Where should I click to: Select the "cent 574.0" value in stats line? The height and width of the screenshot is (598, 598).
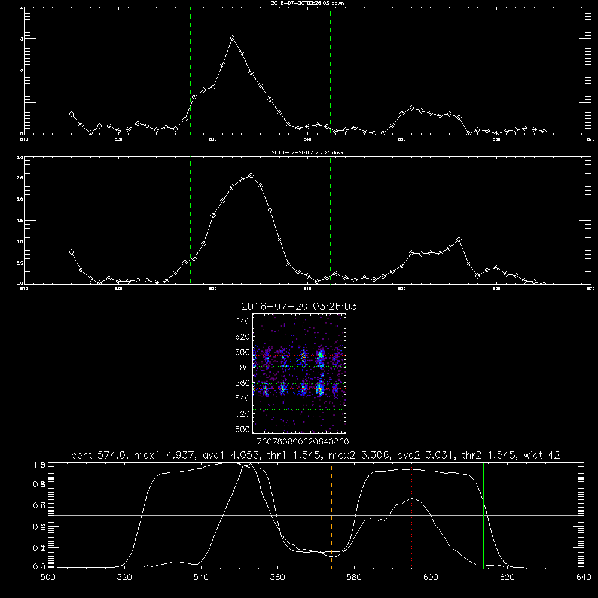(x=99, y=455)
